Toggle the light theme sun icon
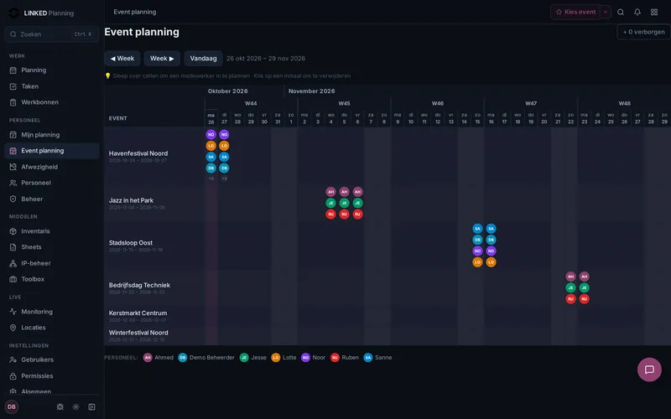Image resolution: width=671 pixels, height=419 pixels. pyautogui.click(x=75, y=407)
